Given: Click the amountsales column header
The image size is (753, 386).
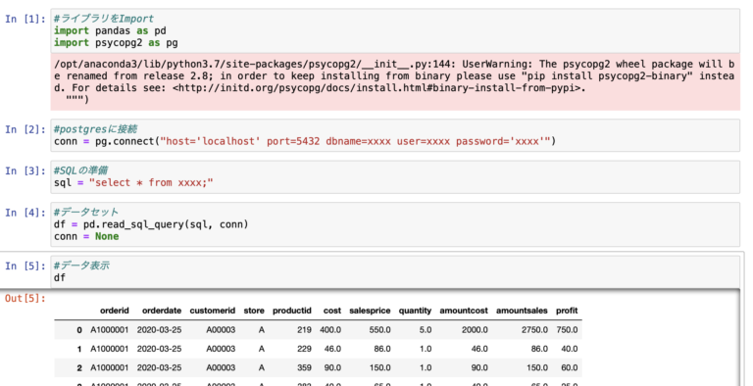Looking at the screenshot, I should click(x=522, y=311).
